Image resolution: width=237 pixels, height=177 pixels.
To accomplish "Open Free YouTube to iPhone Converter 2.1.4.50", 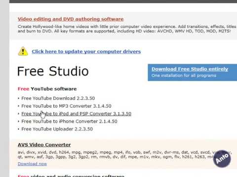I will (69, 121).
